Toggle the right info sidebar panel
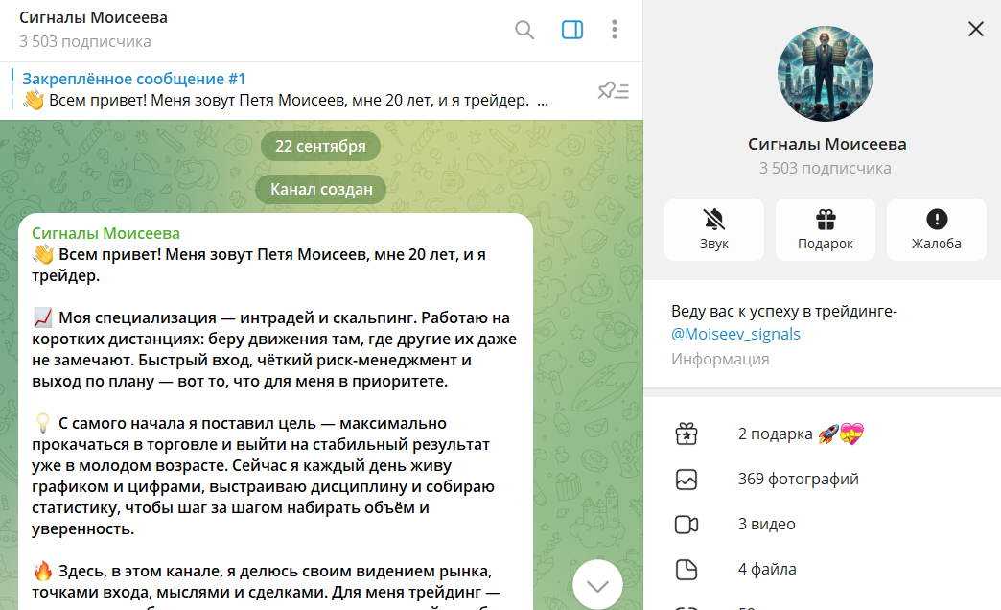Screen dimensions: 1001x610 click(x=572, y=30)
